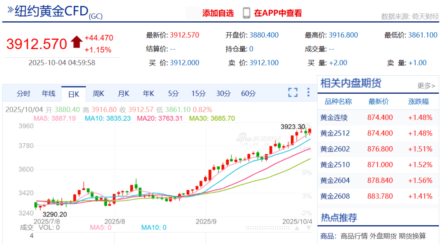Click the fullscreen chart icon

[292, 93]
